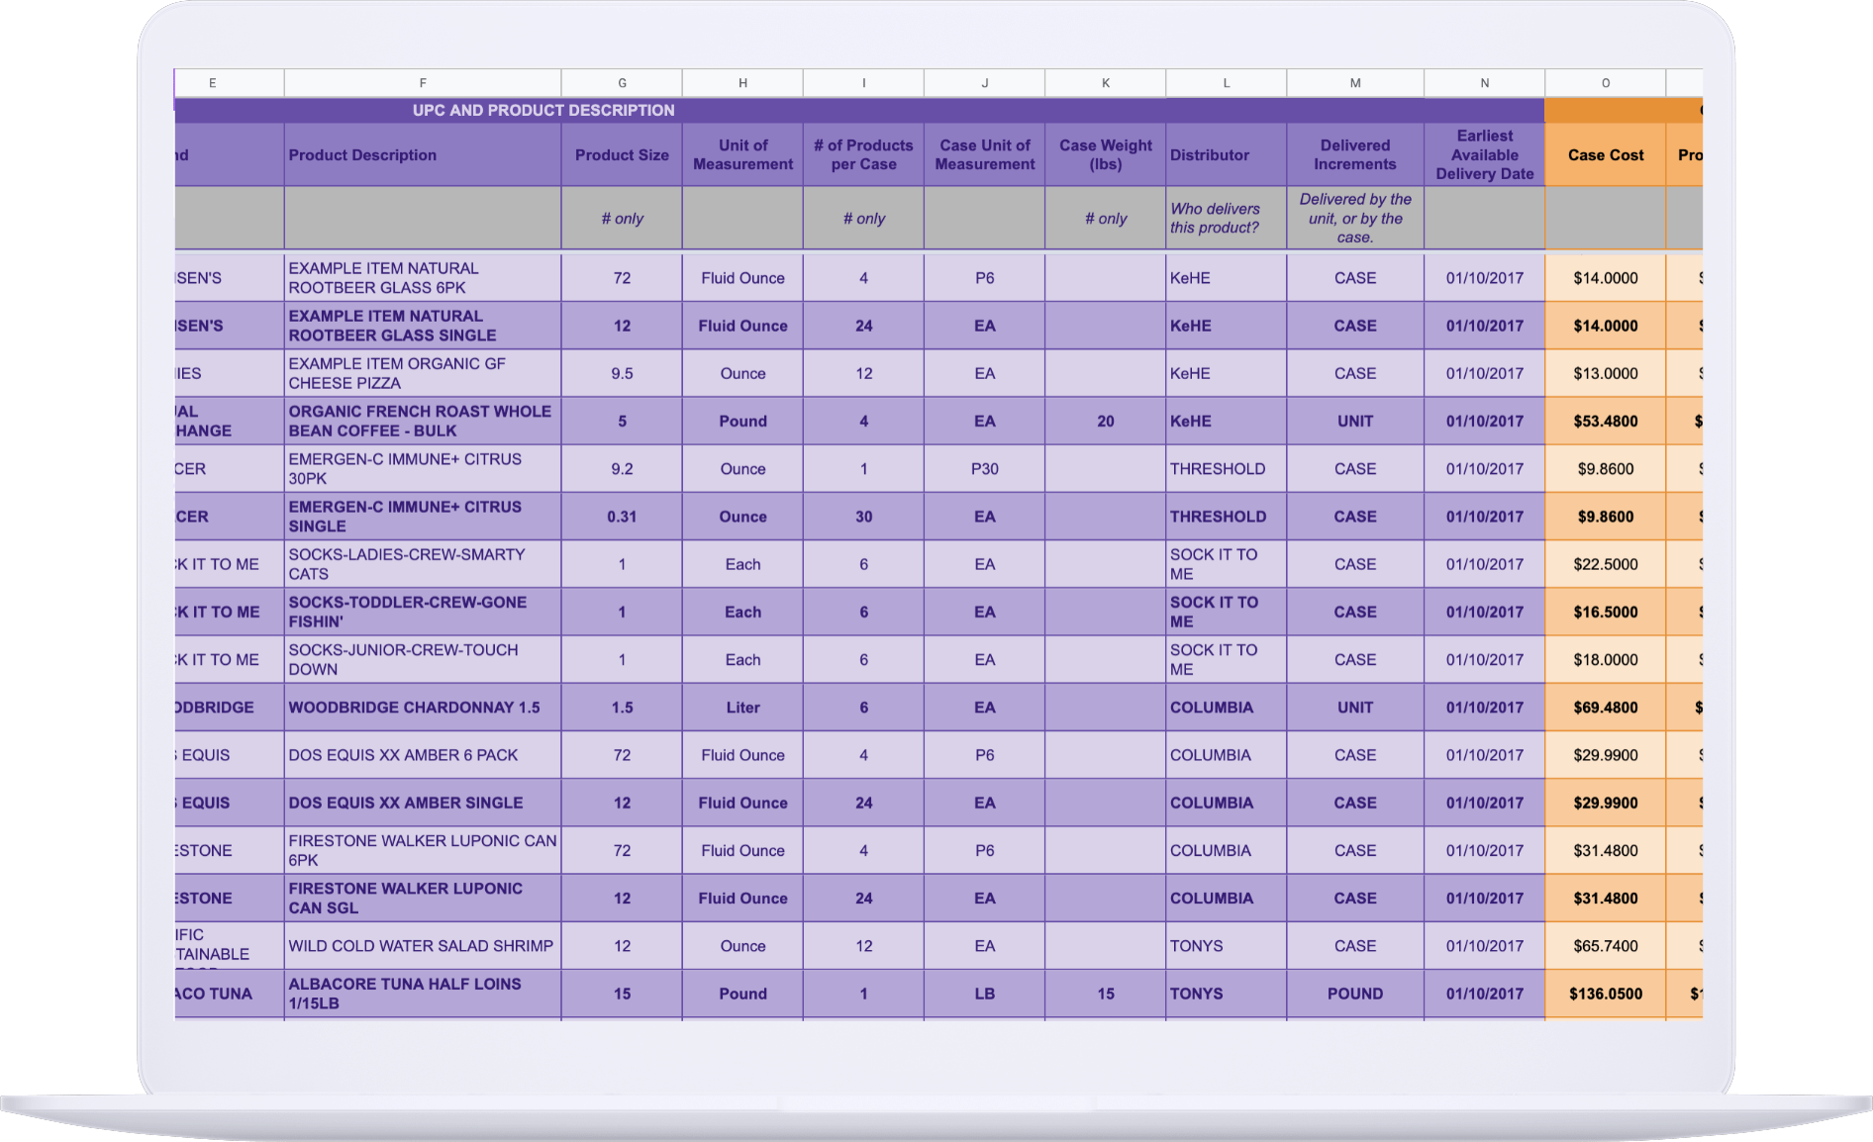Viewport: 1873px width, 1142px height.
Task: Click the 'Product Description' header cell
Action: tap(423, 155)
